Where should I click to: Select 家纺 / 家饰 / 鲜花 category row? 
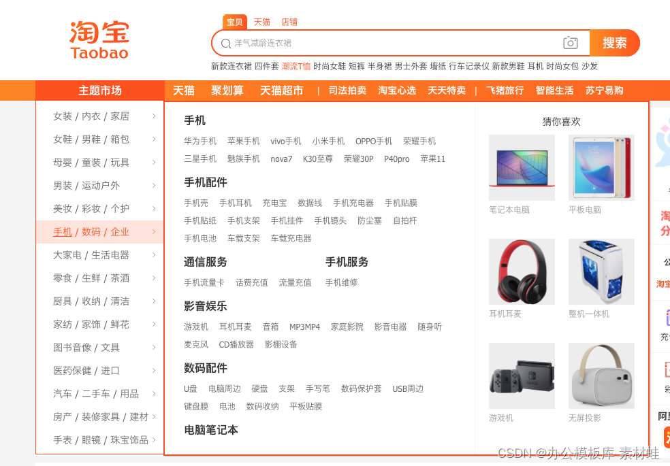[100, 324]
